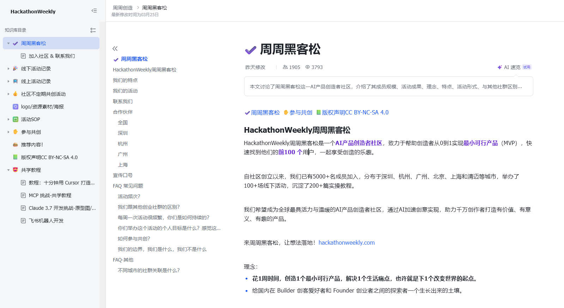564x308 pixels.
Task: Select 深圳 in the outline
Action: coord(123,133)
